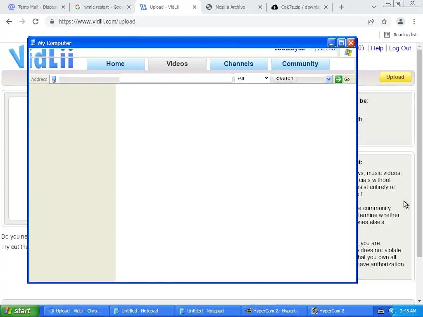
Task: Go back using Chrome's back arrow
Action: (x=9, y=21)
